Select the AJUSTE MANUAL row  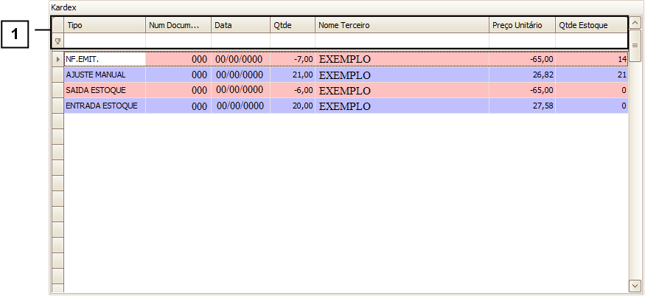click(105, 75)
